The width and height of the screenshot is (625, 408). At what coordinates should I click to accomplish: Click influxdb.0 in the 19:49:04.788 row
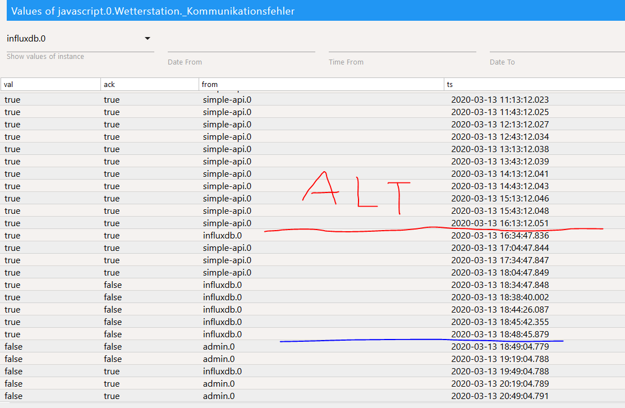click(x=222, y=372)
